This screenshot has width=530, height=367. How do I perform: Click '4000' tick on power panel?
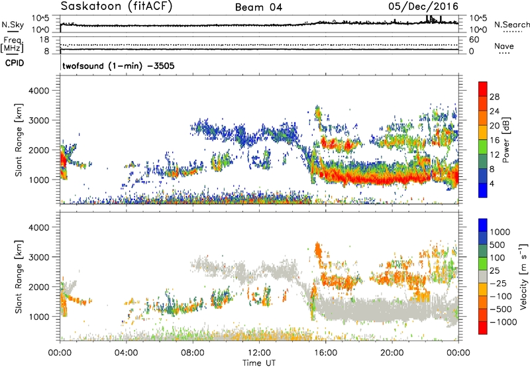click(x=39, y=91)
